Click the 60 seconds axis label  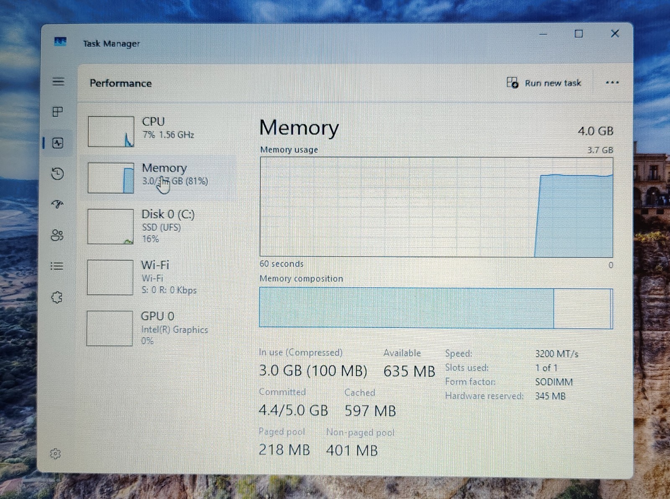[281, 264]
